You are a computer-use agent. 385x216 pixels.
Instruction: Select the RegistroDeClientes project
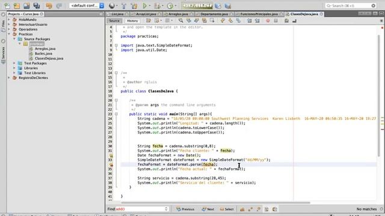34,78
